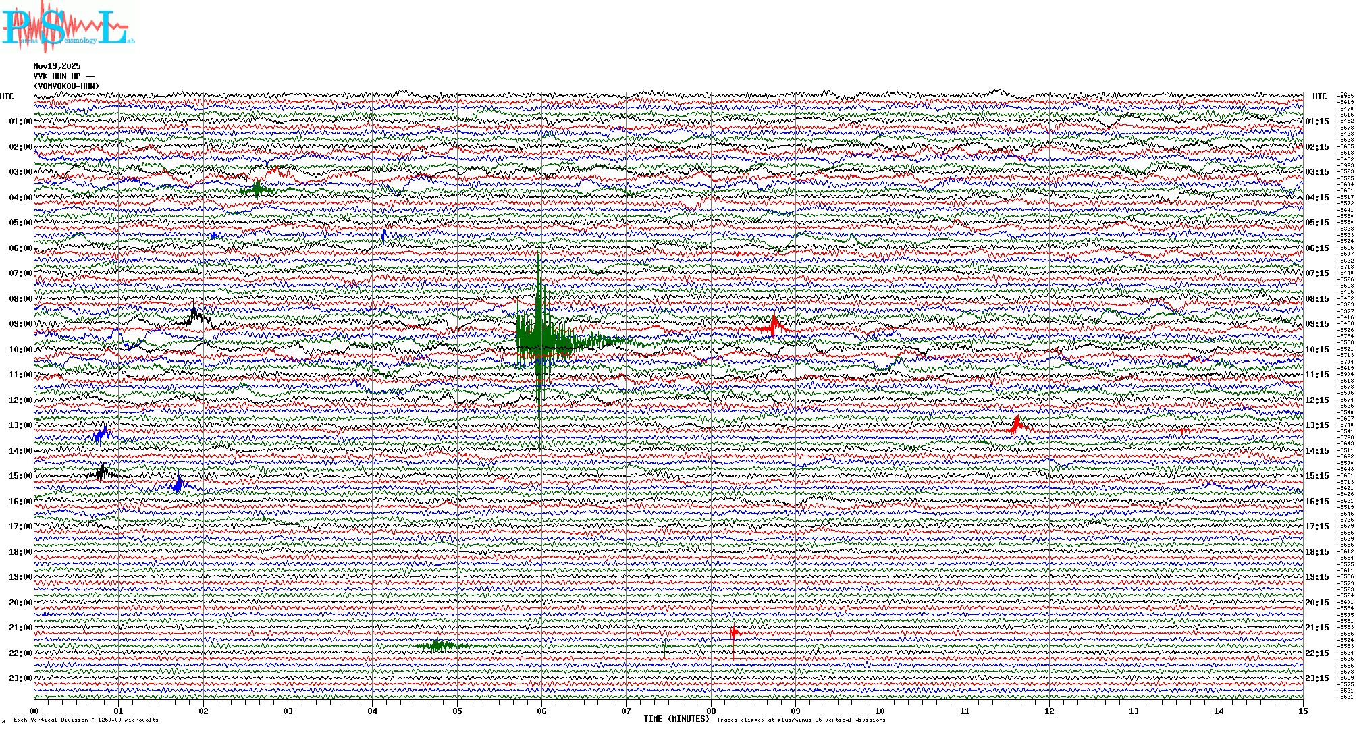Click the Nov19,2025 date label
Image resolution: width=1357 pixels, height=729 pixels.
pos(57,66)
